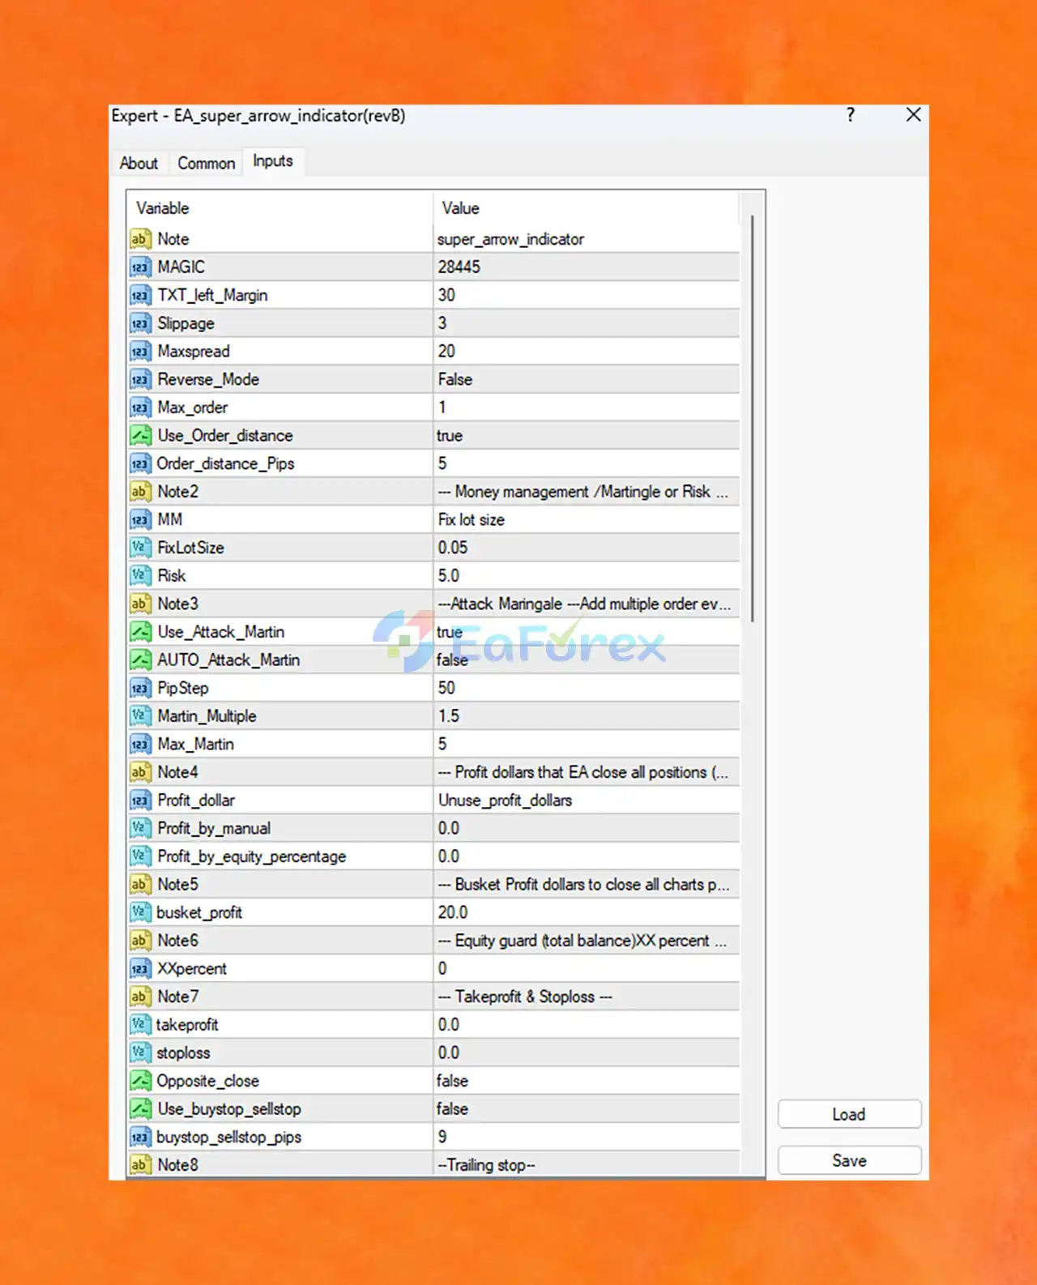Select the takeprofit variable row
The image size is (1037, 1285).
[433, 1025]
